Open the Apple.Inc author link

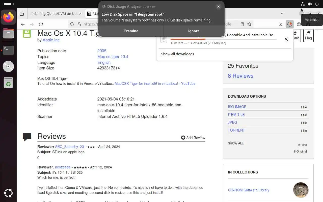[x=51, y=40]
